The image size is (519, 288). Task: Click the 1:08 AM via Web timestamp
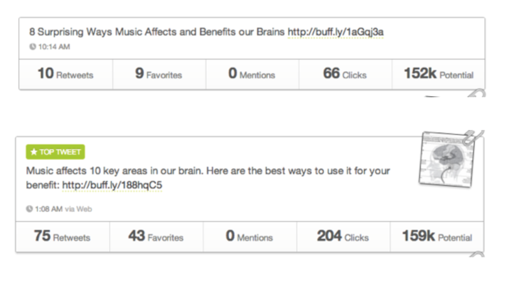click(63, 209)
